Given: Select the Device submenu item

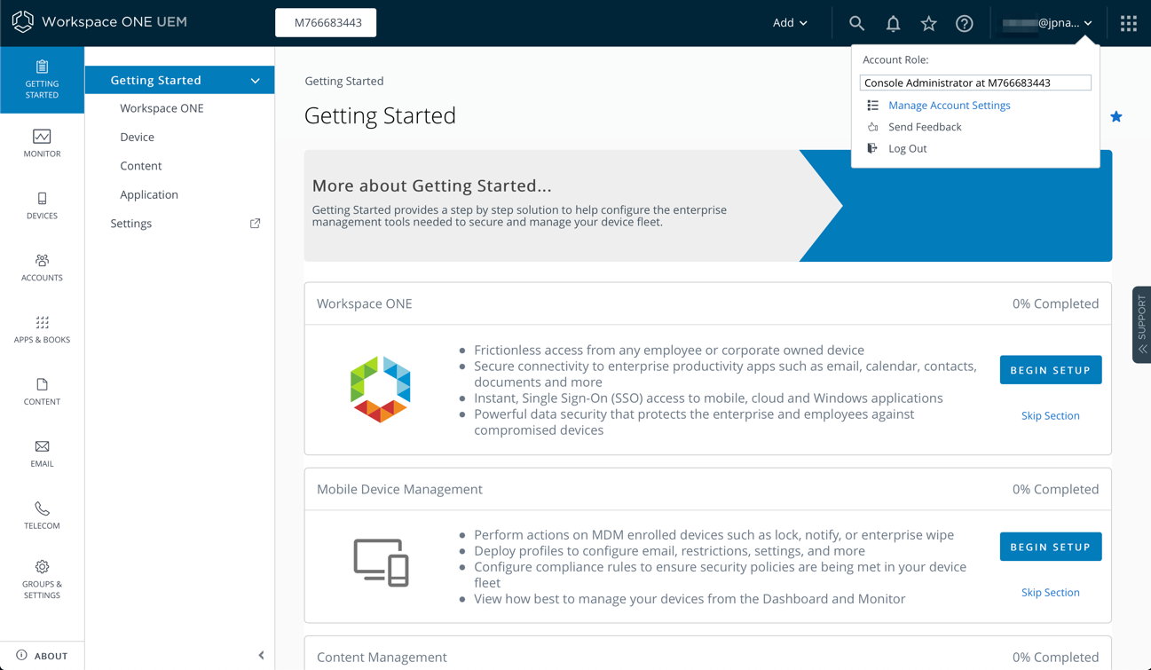Looking at the screenshot, I should point(137,137).
